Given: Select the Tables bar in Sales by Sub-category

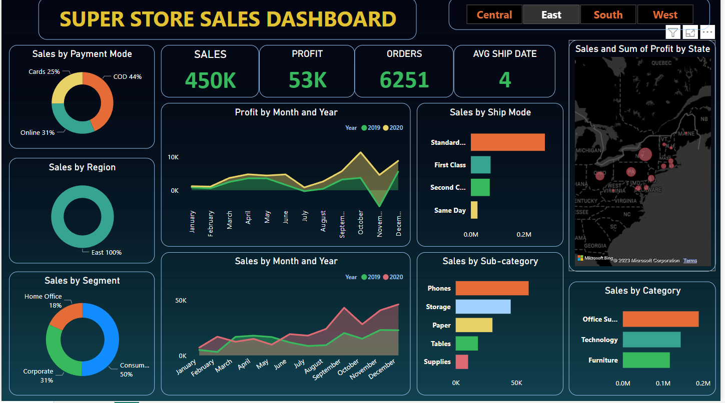Looking at the screenshot, I should [x=467, y=343].
